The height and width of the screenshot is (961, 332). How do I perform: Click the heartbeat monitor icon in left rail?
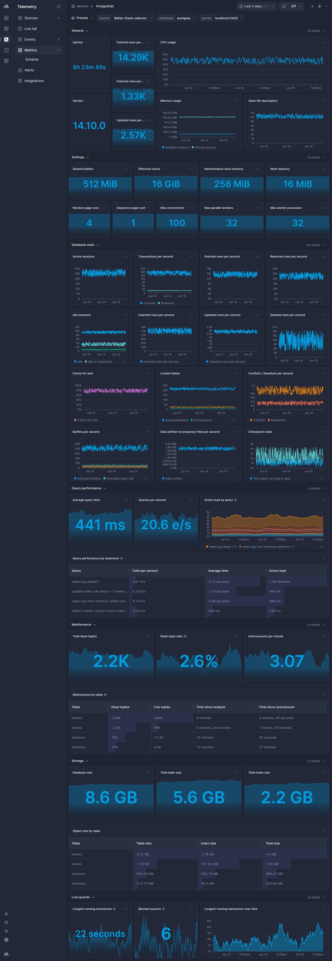tap(6, 29)
